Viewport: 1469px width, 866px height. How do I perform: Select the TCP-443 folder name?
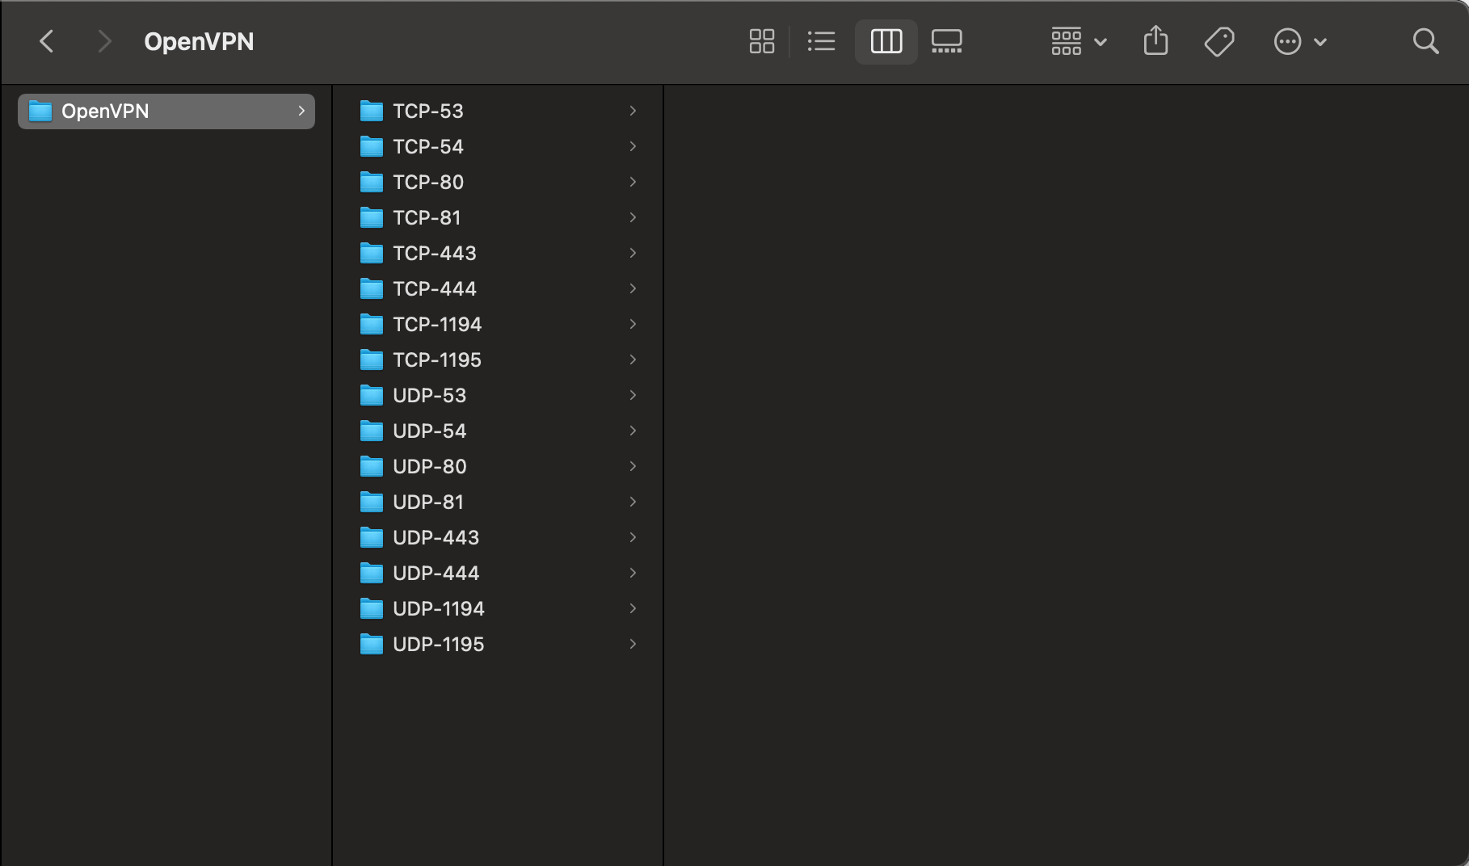pyautogui.click(x=435, y=253)
